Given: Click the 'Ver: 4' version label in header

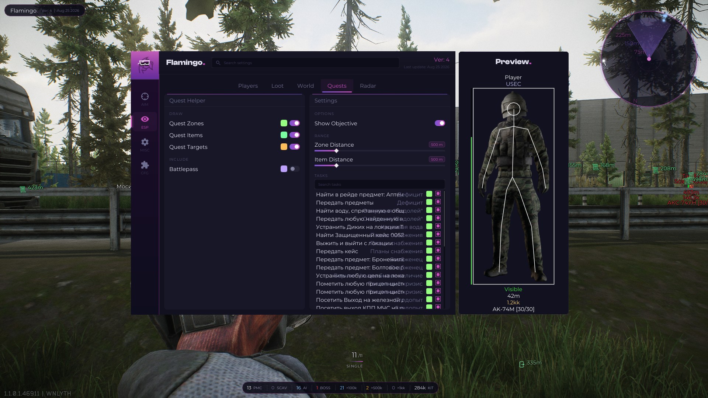Looking at the screenshot, I should coord(441,60).
